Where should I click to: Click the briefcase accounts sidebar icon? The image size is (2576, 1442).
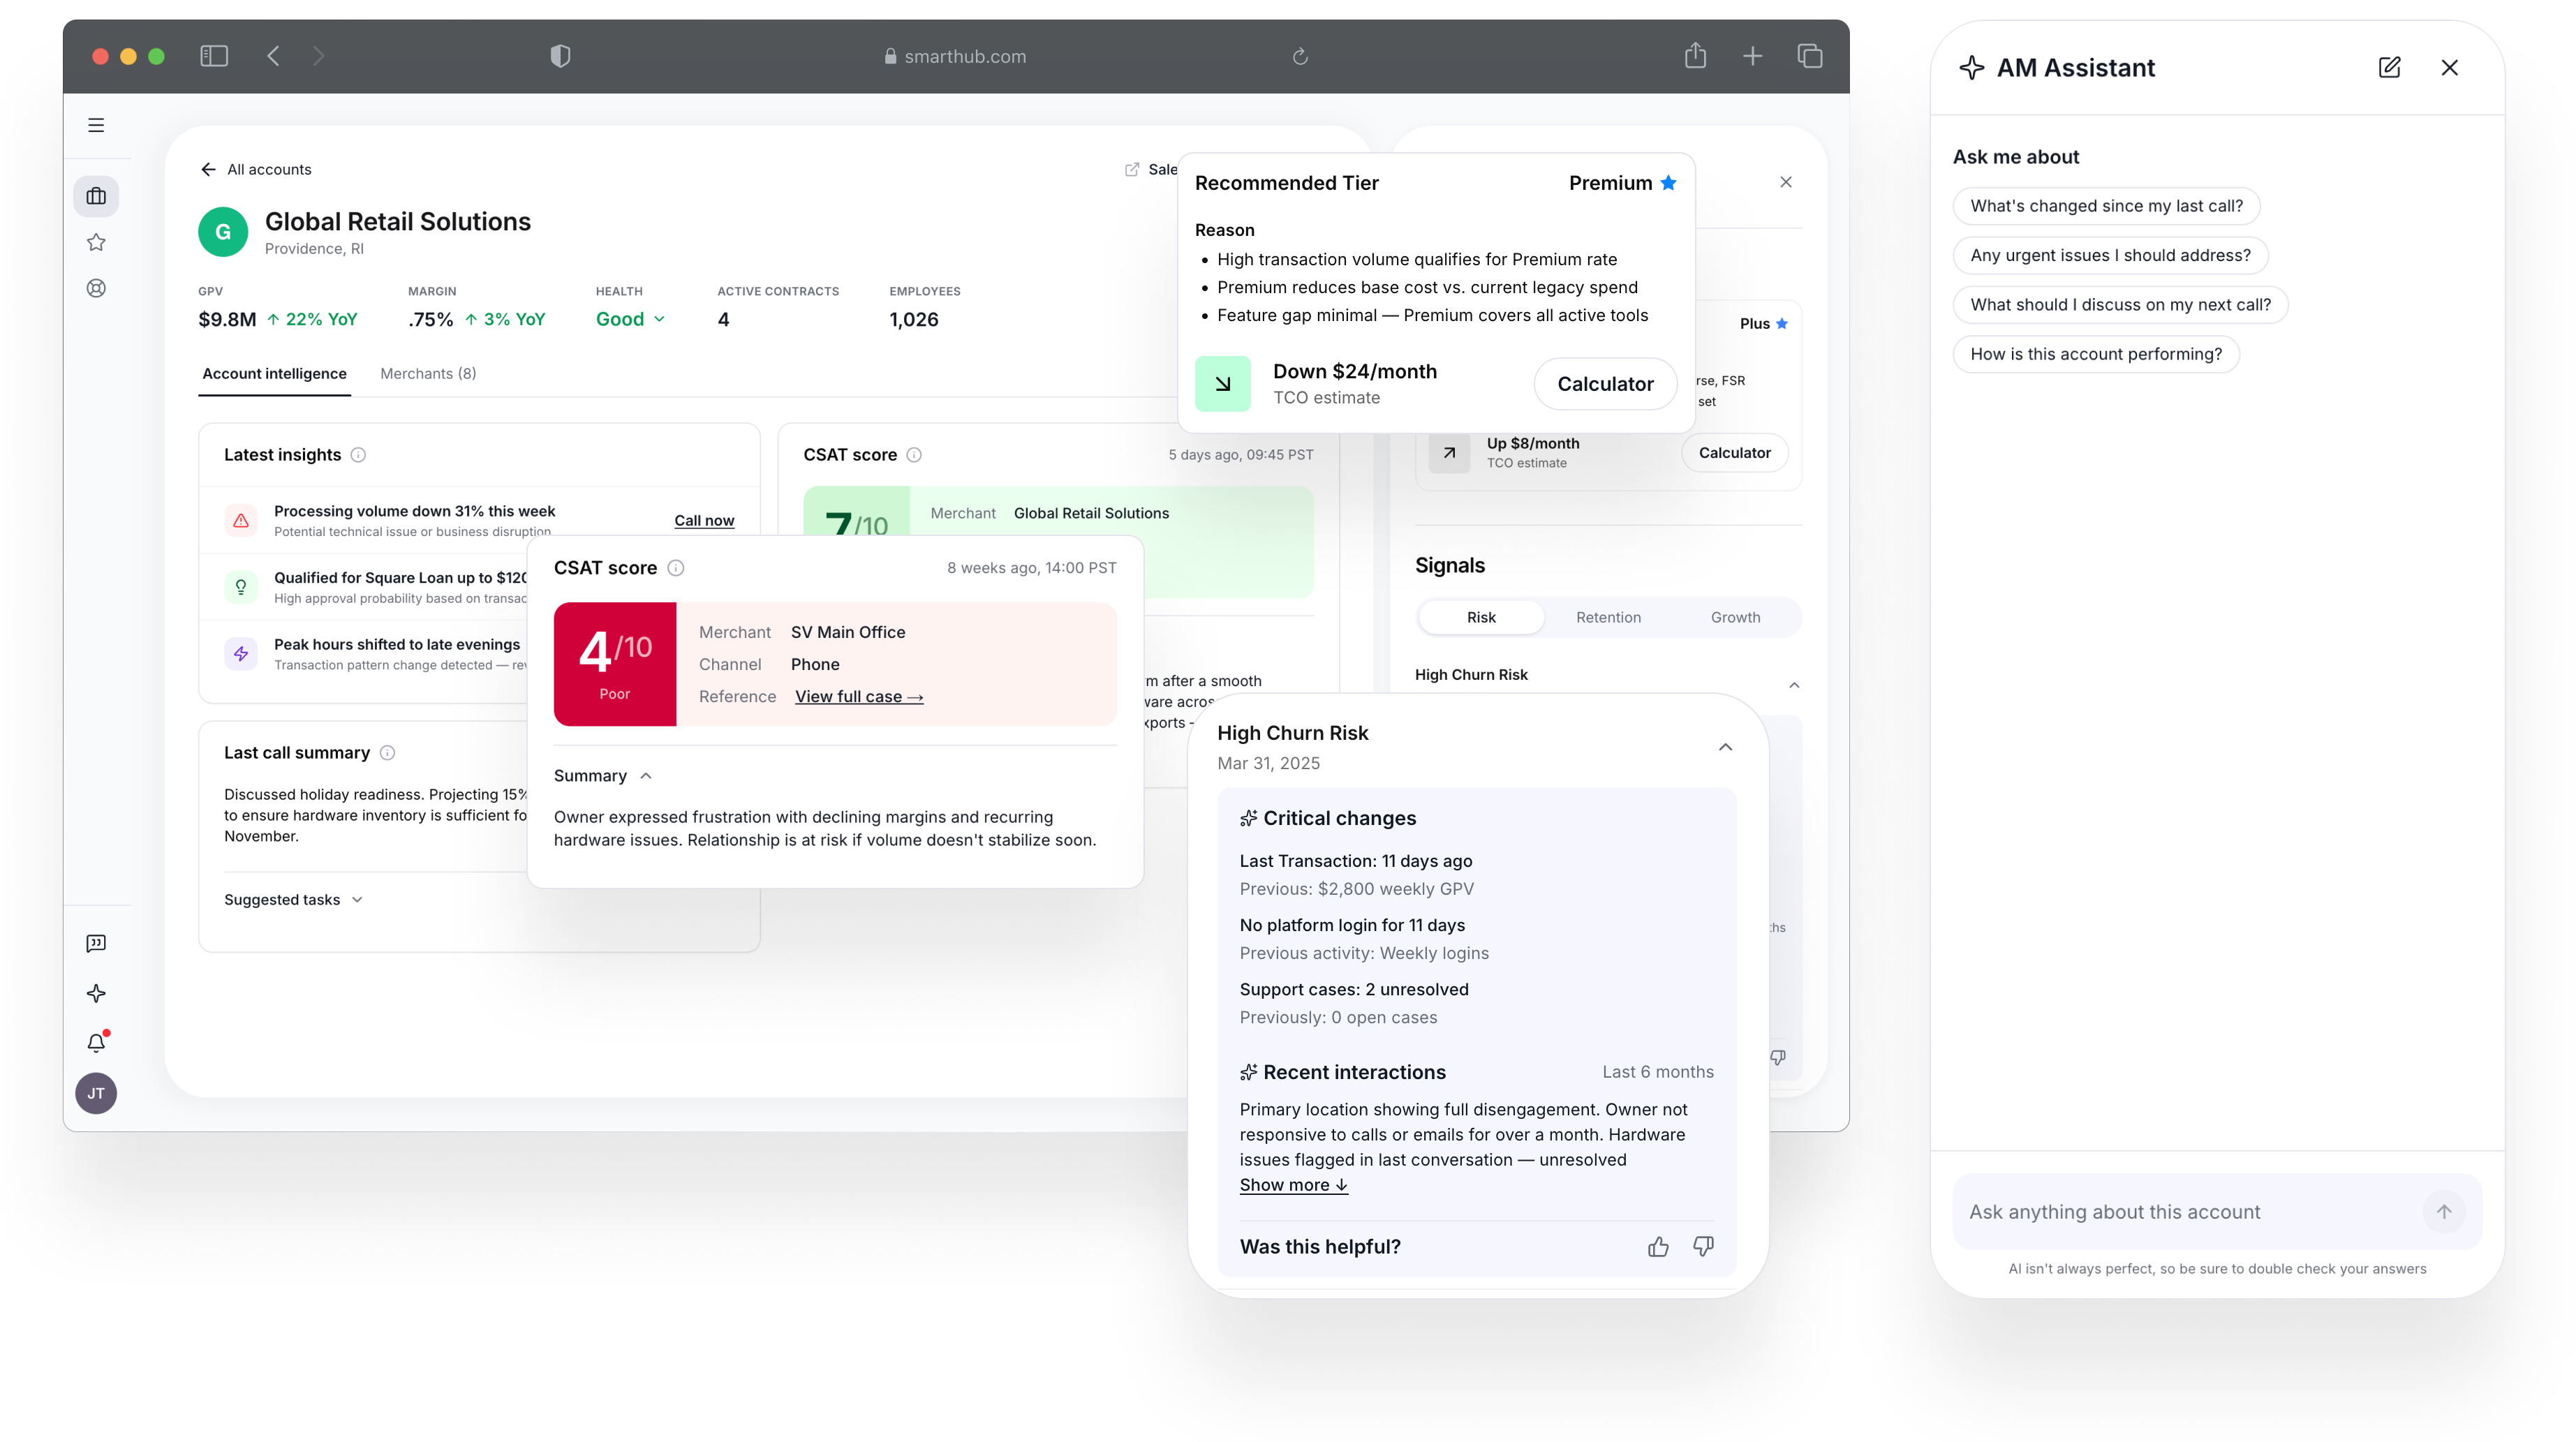[96, 196]
